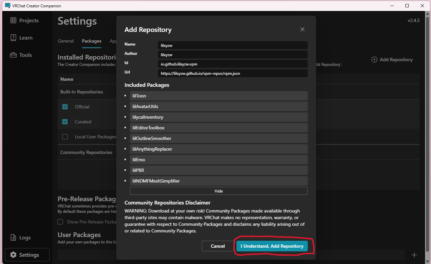Select lilOutlineSmoother package entry
Screen dimensions: 431x264
[219, 138]
